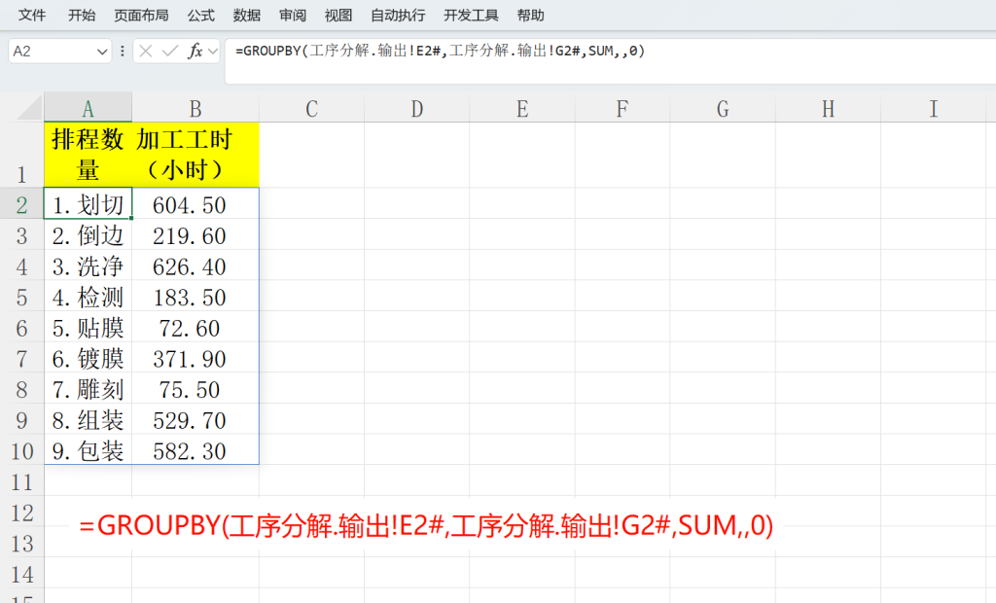Select value cell 183.50
This screenshot has width=996, height=603.
(196, 296)
